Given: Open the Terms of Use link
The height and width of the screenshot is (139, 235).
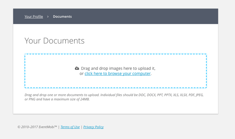Looking at the screenshot, I should tap(70, 127).
